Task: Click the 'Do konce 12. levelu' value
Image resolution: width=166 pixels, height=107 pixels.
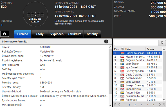Action: click(51, 60)
